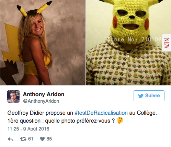The height and width of the screenshot is (147, 171).
Task: Follow the account via Suivre button
Action: [149, 96]
